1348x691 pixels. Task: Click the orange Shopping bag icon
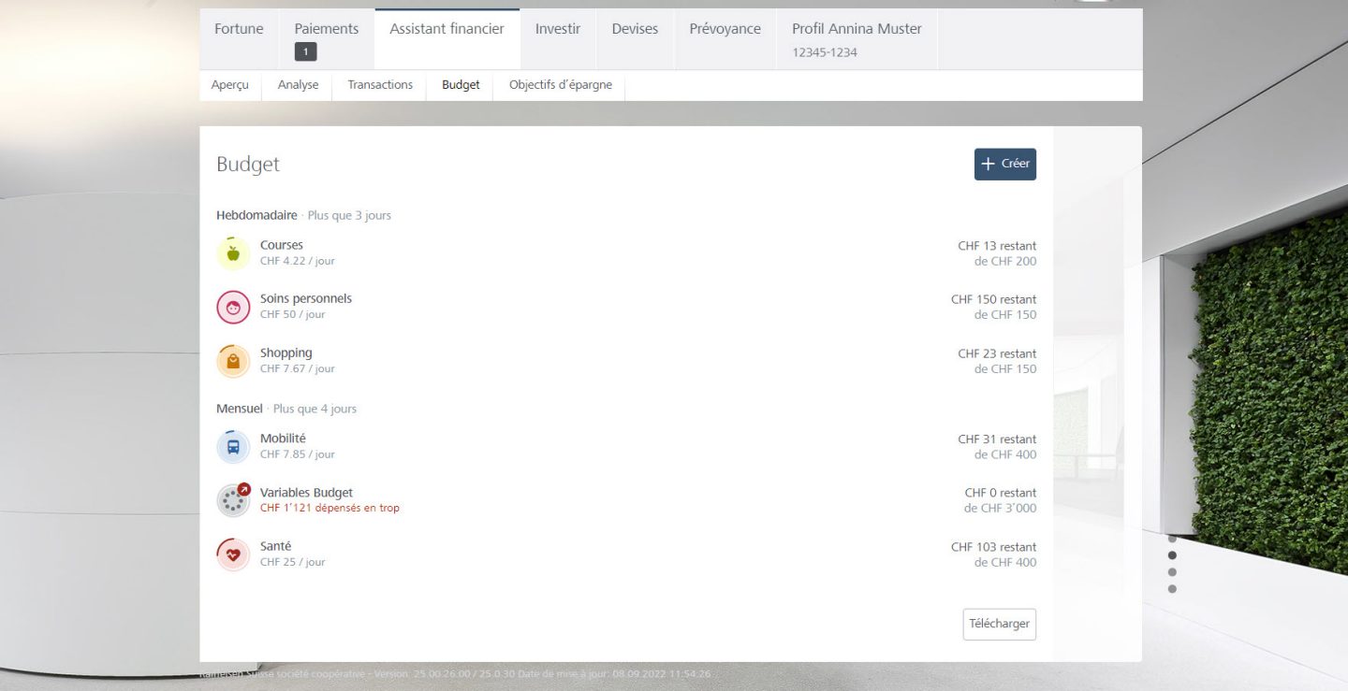[233, 361]
